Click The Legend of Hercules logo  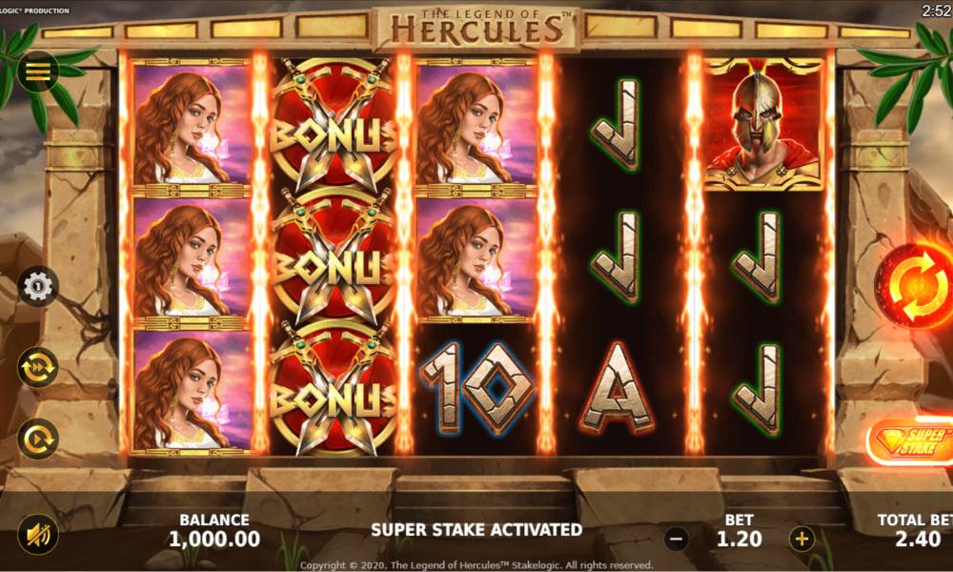pyautogui.click(x=477, y=28)
